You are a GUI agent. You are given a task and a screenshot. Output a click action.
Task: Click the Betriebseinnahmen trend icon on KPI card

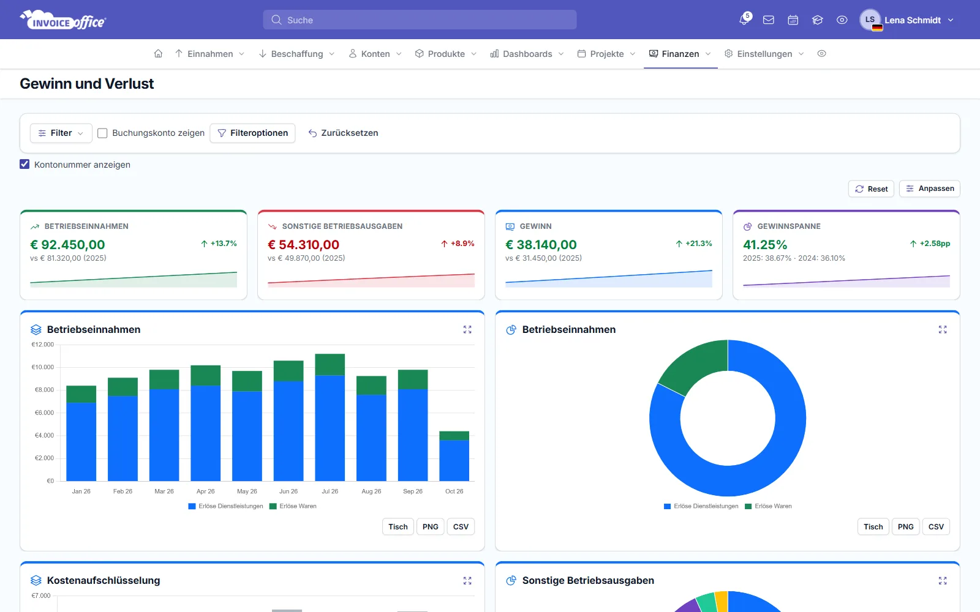(35, 226)
